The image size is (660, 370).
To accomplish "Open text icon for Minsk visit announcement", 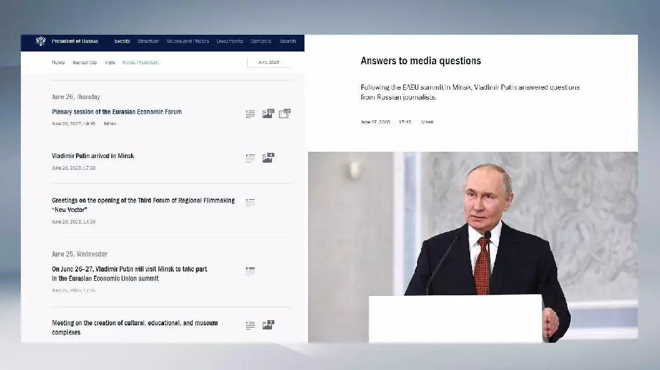I will [x=250, y=271].
